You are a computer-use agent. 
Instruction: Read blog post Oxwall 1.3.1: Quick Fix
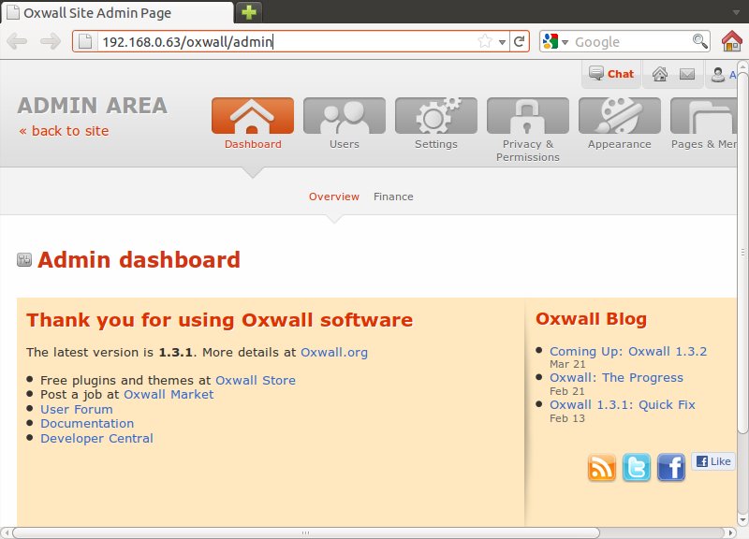(623, 405)
